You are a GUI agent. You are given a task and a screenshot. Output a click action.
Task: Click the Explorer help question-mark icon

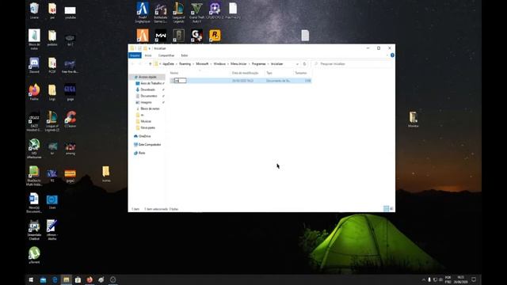pyautogui.click(x=392, y=55)
